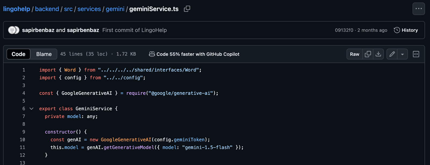Screen dimensions: 430x165
Task: Collapse the GeminiService class at line 6
Action: click(x=31, y=109)
